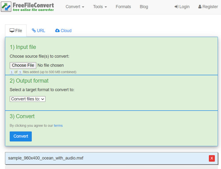The height and width of the screenshot is (169, 221).
Task: Open the Convert dropdown menu
Action: tap(75, 7)
